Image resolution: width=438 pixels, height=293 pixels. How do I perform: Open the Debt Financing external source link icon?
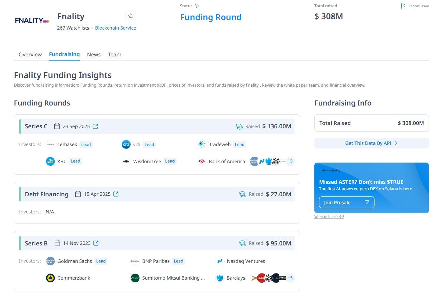116,194
